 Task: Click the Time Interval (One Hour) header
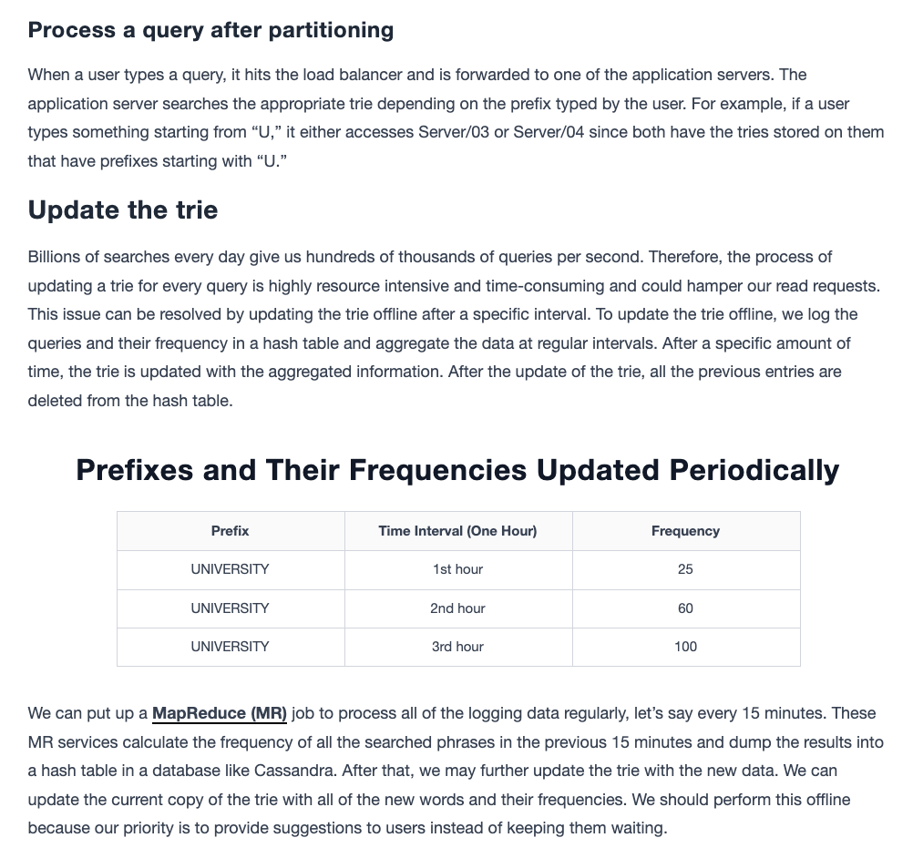point(457,531)
